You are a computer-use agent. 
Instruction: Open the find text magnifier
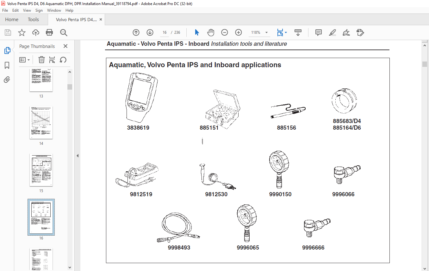pyautogui.click(x=64, y=32)
